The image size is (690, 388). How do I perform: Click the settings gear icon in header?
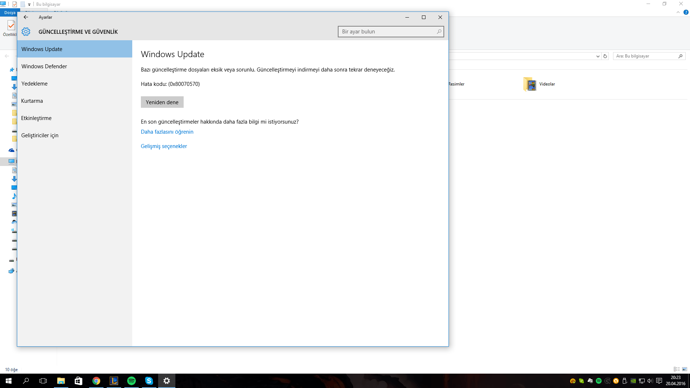(x=26, y=32)
